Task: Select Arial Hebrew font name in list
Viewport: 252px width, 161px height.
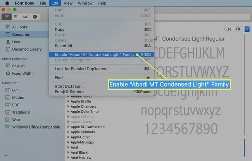Action: (x=81, y=158)
